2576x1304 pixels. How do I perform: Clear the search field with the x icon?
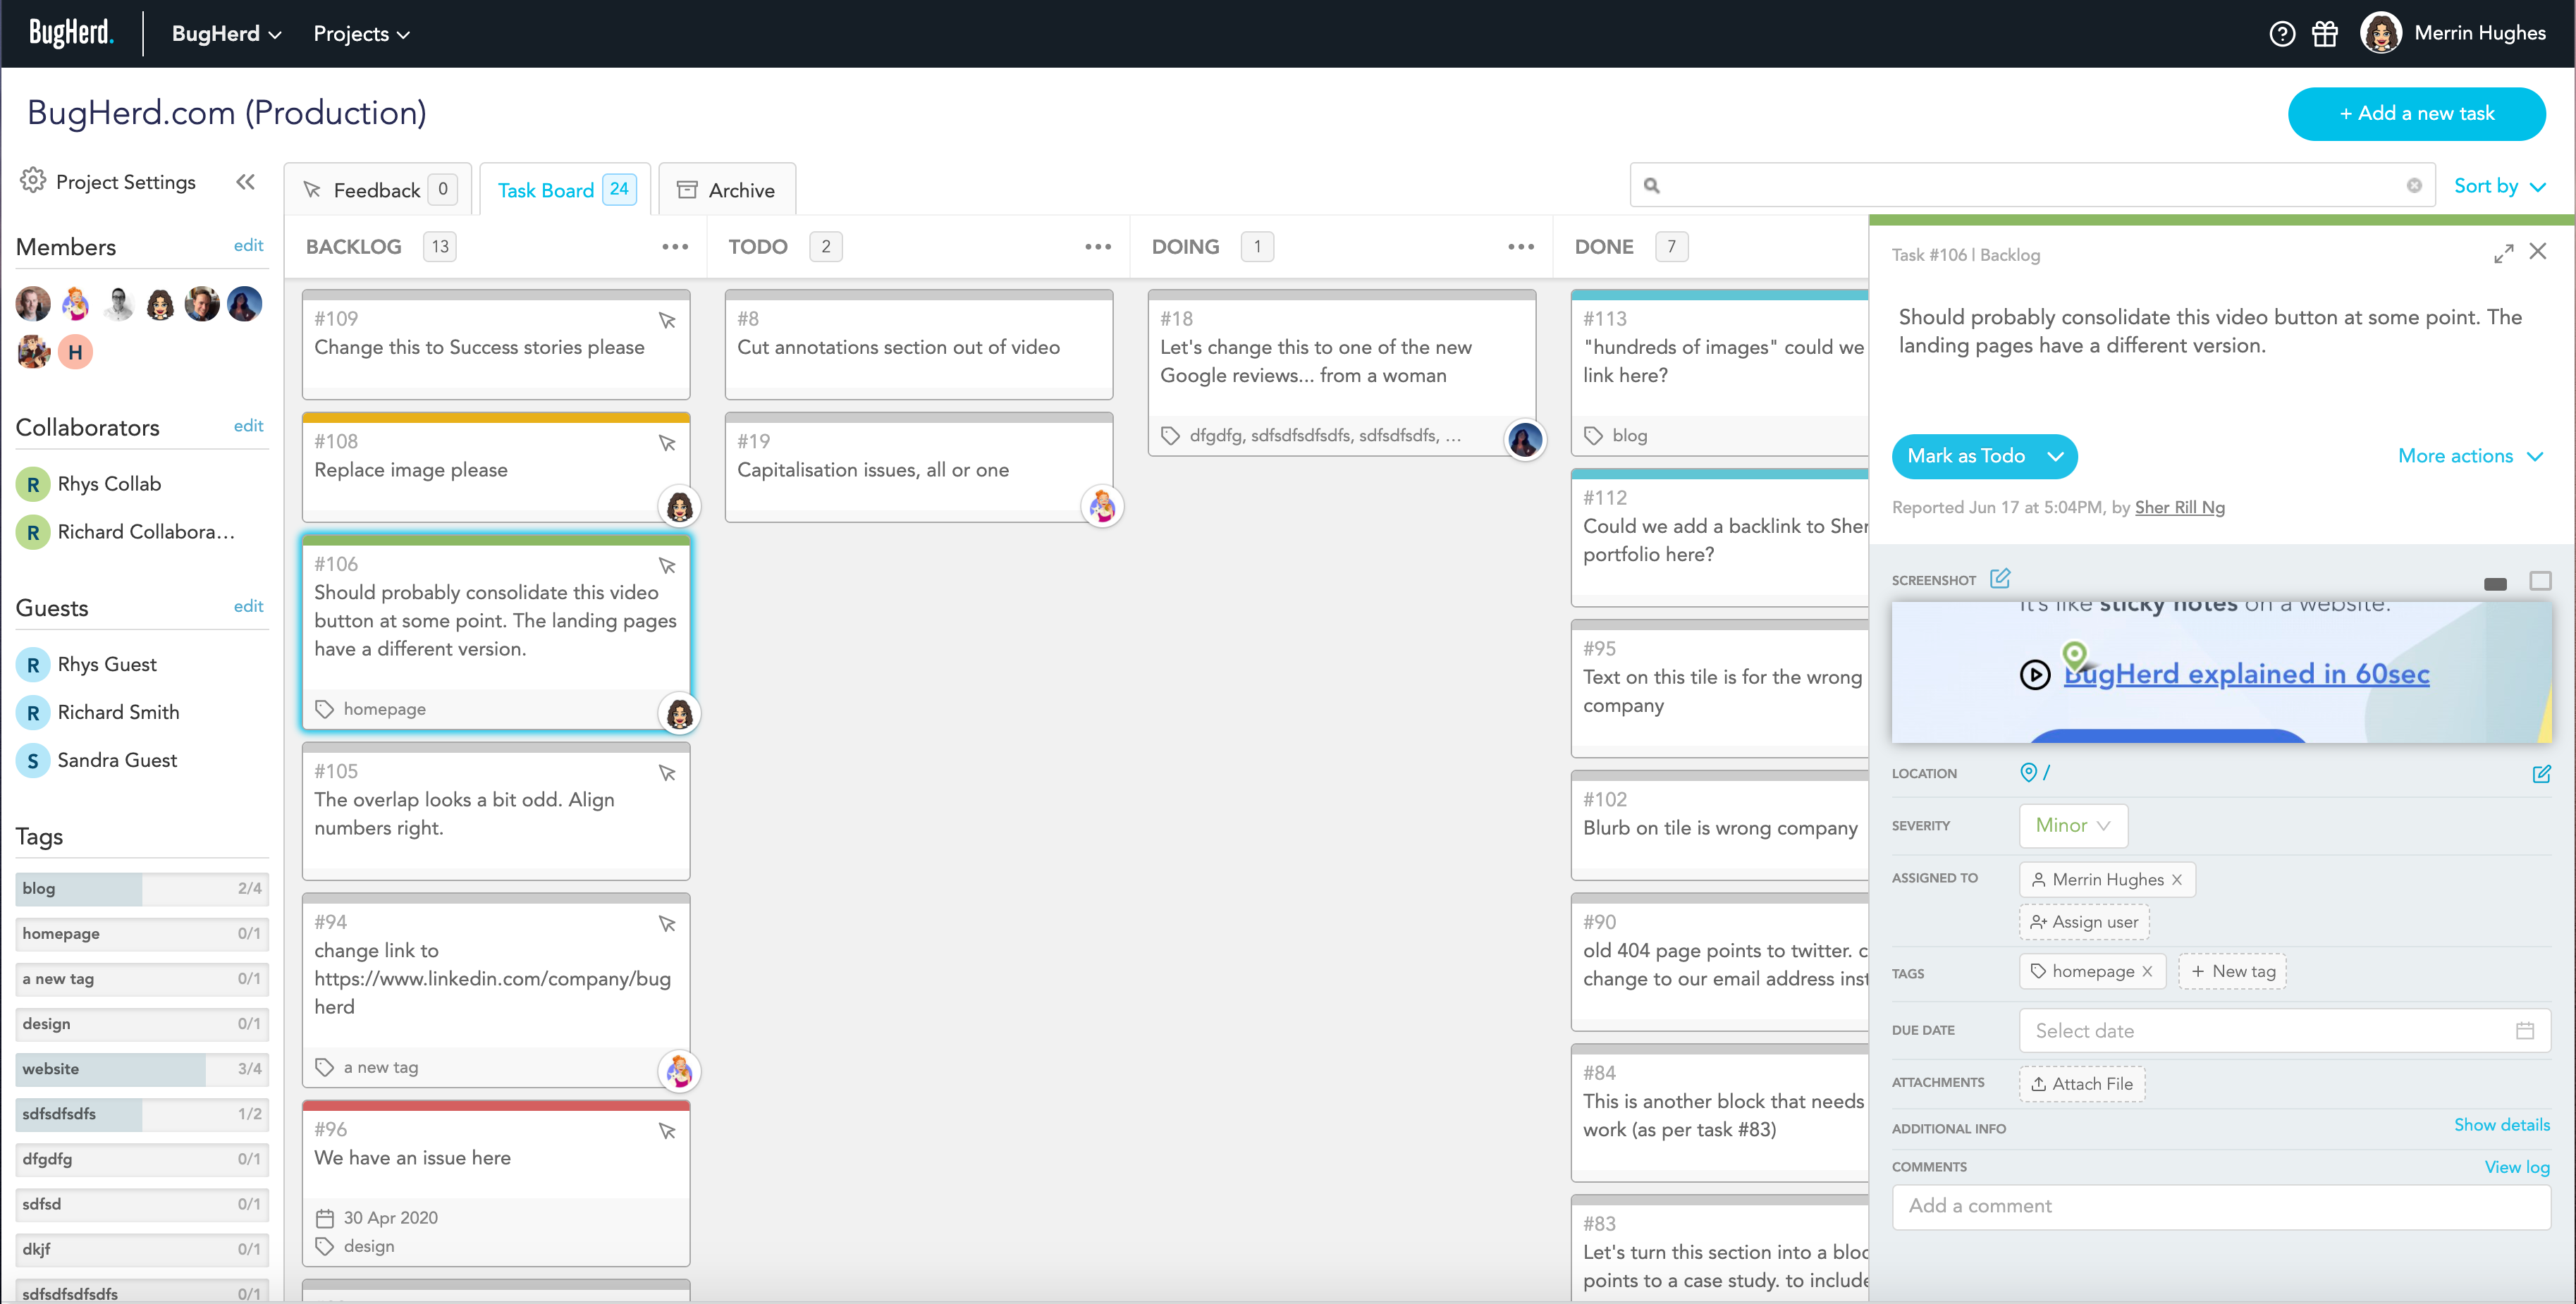(x=2414, y=186)
